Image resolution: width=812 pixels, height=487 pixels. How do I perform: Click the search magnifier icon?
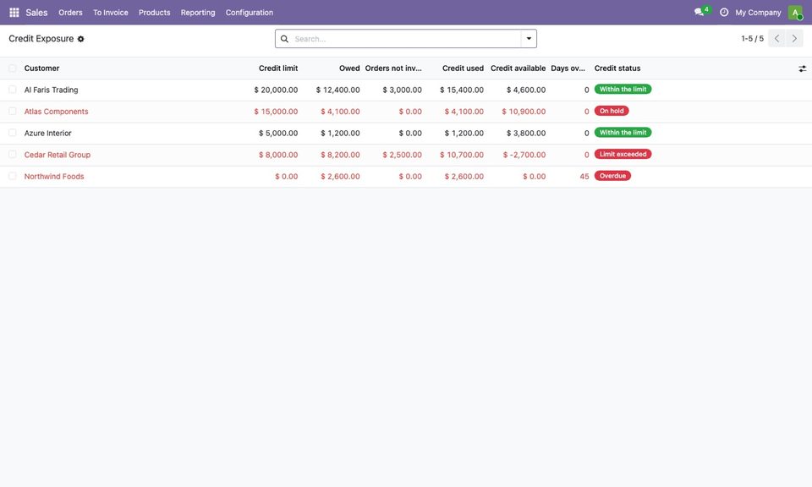(x=284, y=39)
